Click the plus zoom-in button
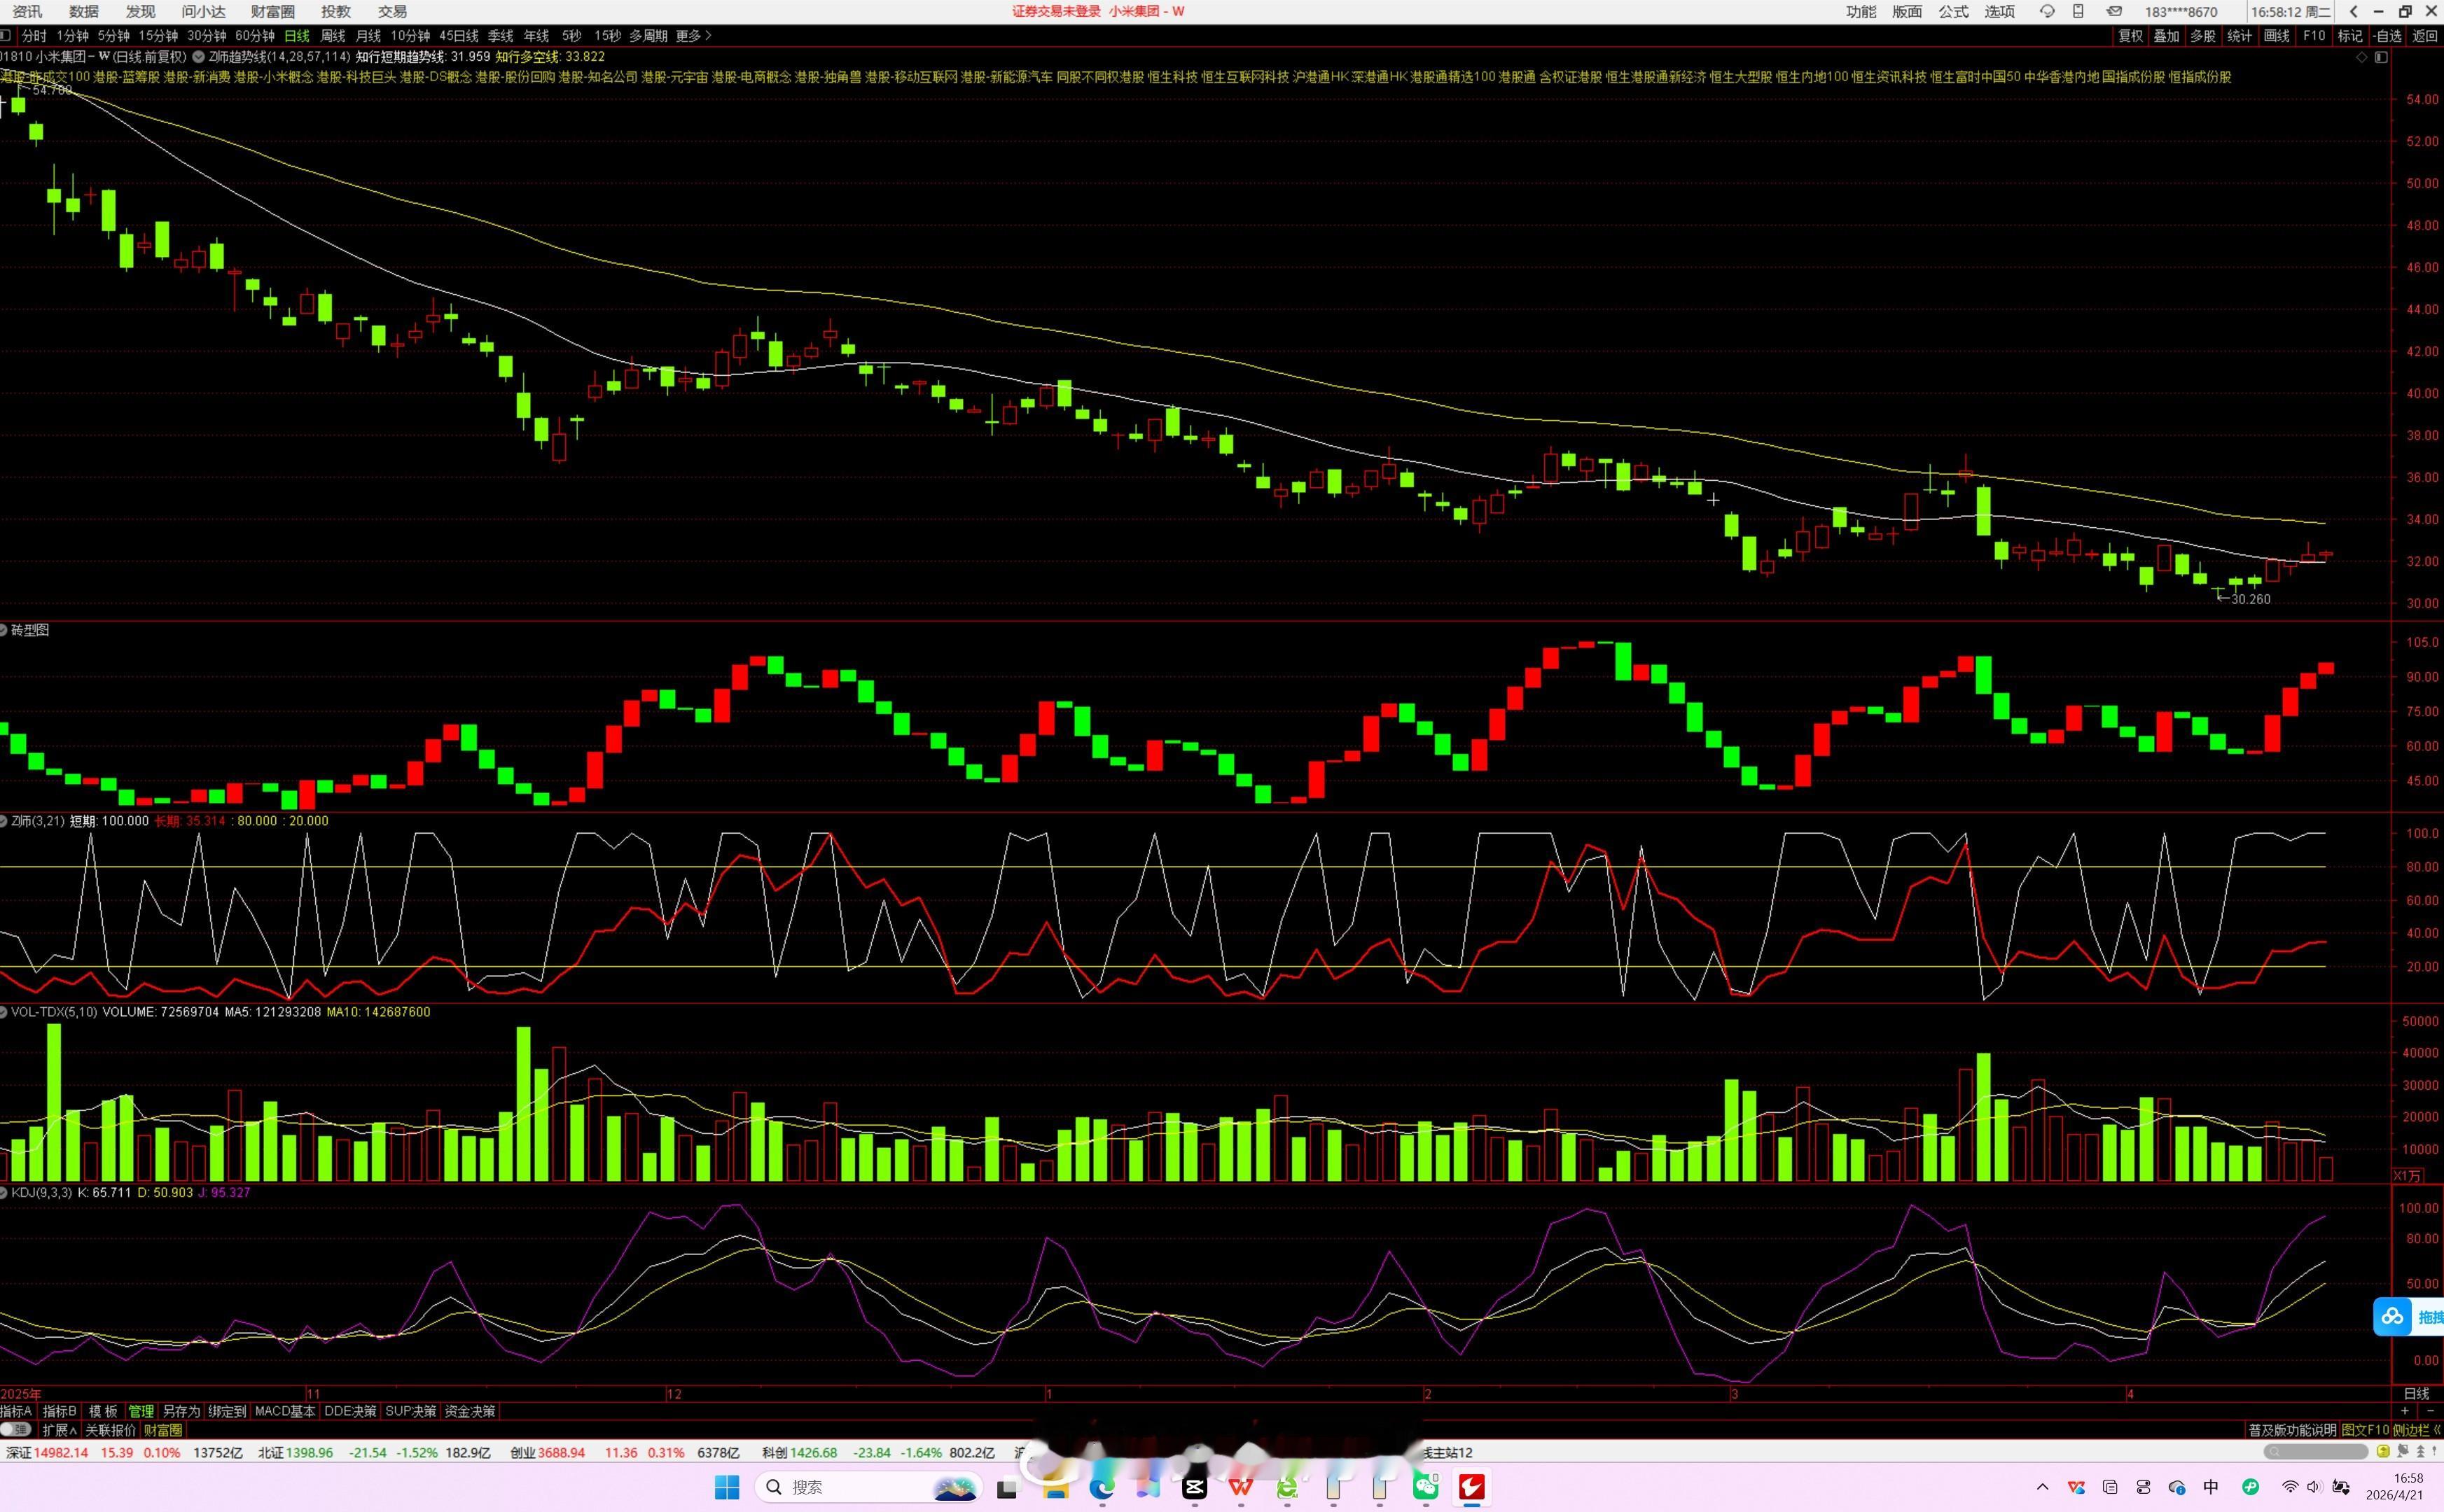This screenshot has height=1512, width=2444. [2404, 1411]
